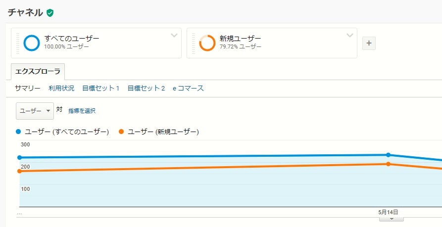442x227 pixels.
Task: Select the エクスプローラ tab
Action: pos(38,72)
